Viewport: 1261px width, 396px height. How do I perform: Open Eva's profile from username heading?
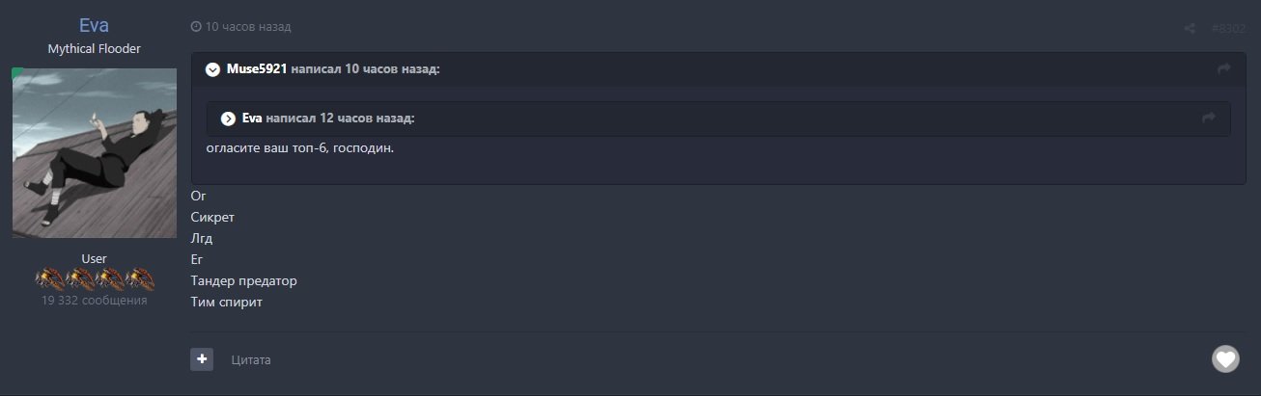94,26
